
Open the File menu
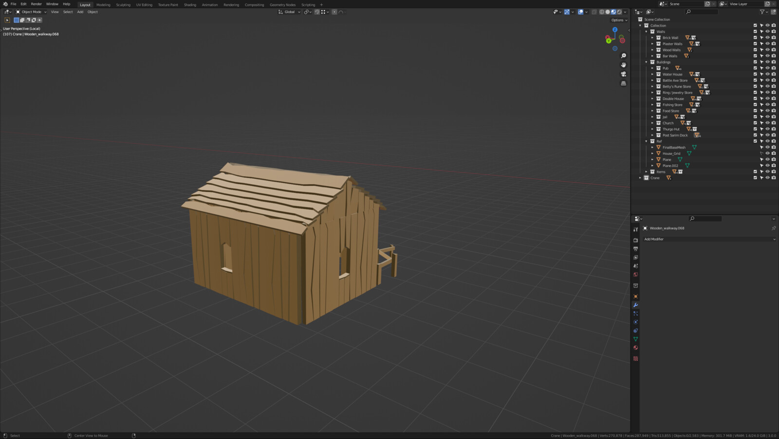click(x=14, y=4)
